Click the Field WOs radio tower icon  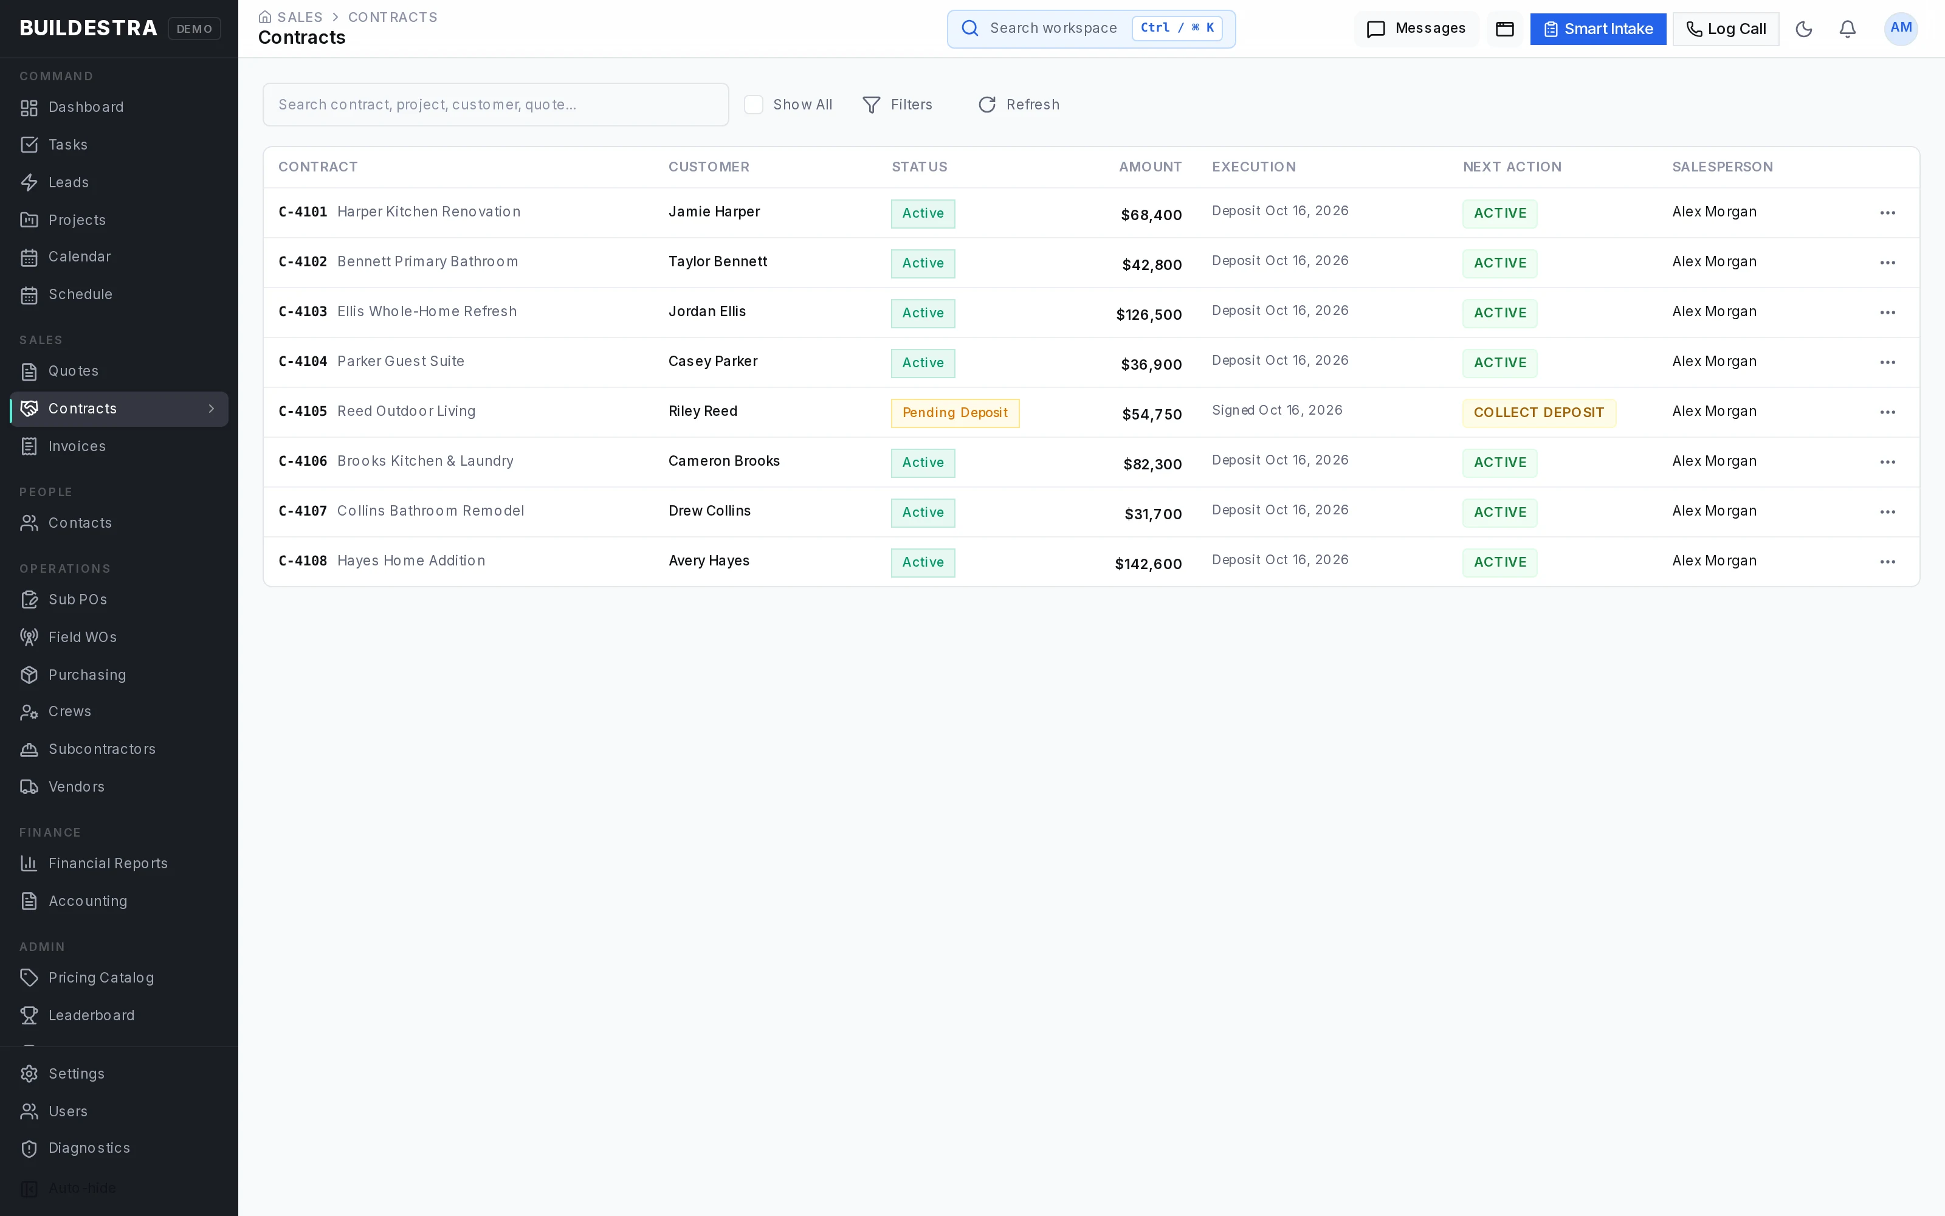pos(29,637)
